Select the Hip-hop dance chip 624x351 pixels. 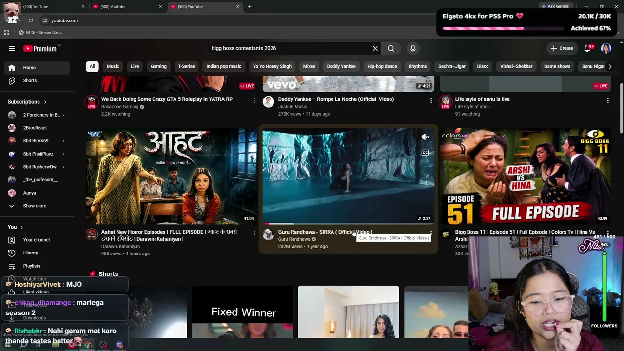pyautogui.click(x=382, y=66)
